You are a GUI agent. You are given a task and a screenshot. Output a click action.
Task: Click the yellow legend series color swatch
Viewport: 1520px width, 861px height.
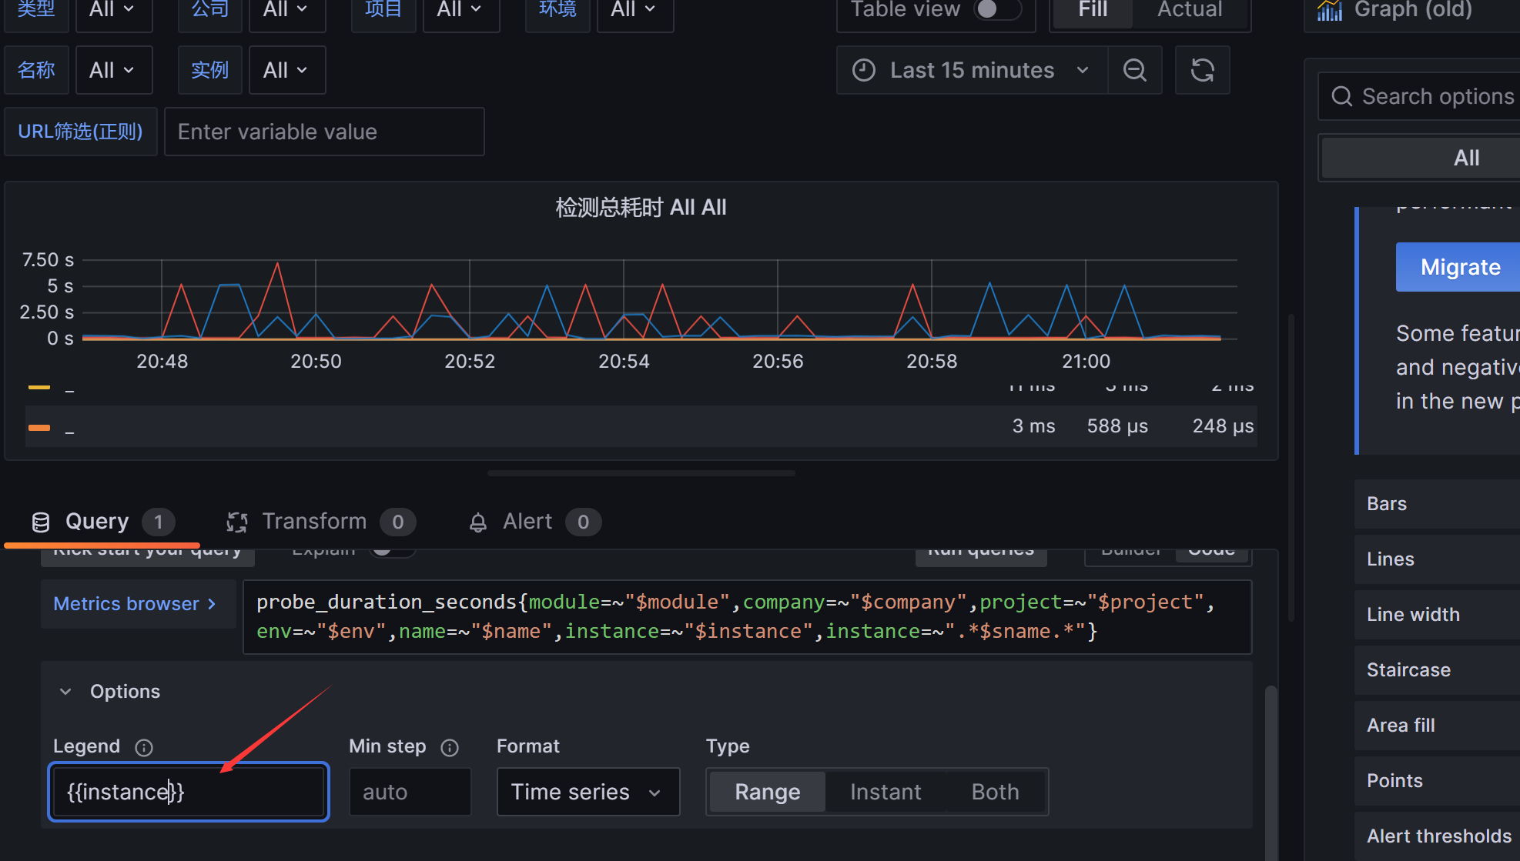pos(39,387)
